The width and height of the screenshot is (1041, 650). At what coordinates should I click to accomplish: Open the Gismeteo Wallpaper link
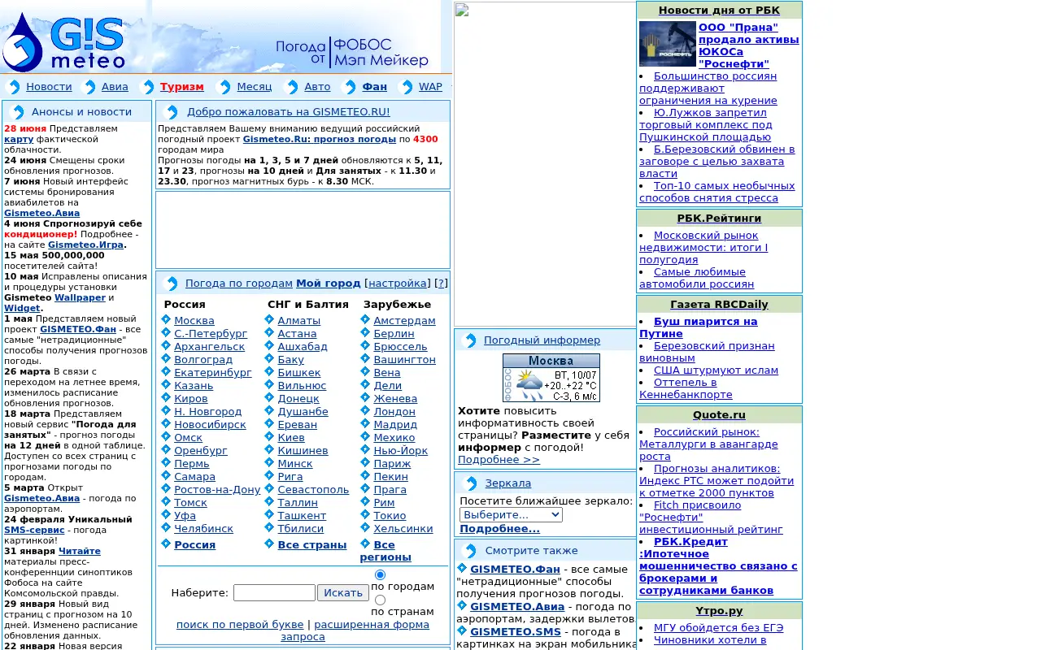pos(81,297)
